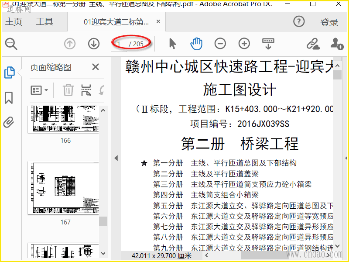
Task: Add people to share the document
Action: [x=337, y=44]
